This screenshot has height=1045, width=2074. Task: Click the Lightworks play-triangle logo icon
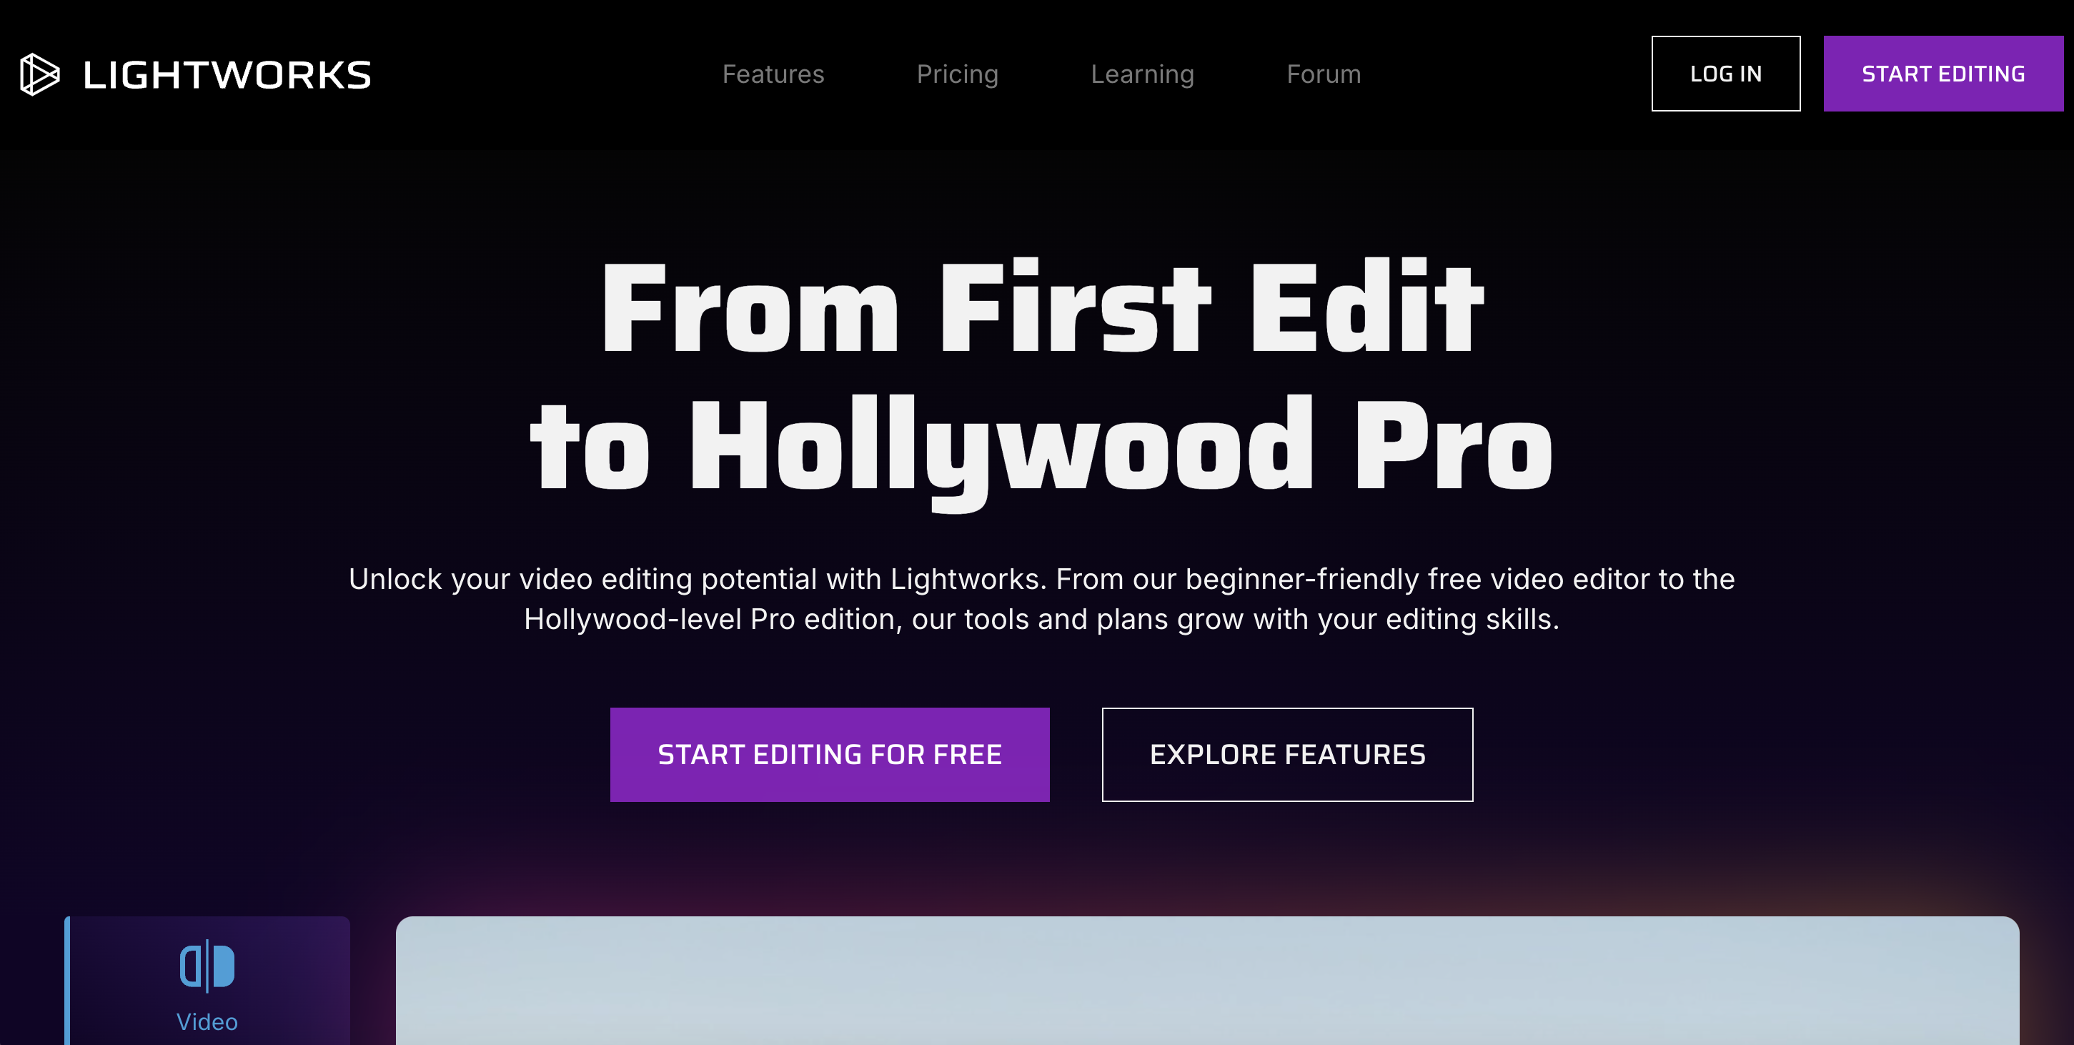39,74
